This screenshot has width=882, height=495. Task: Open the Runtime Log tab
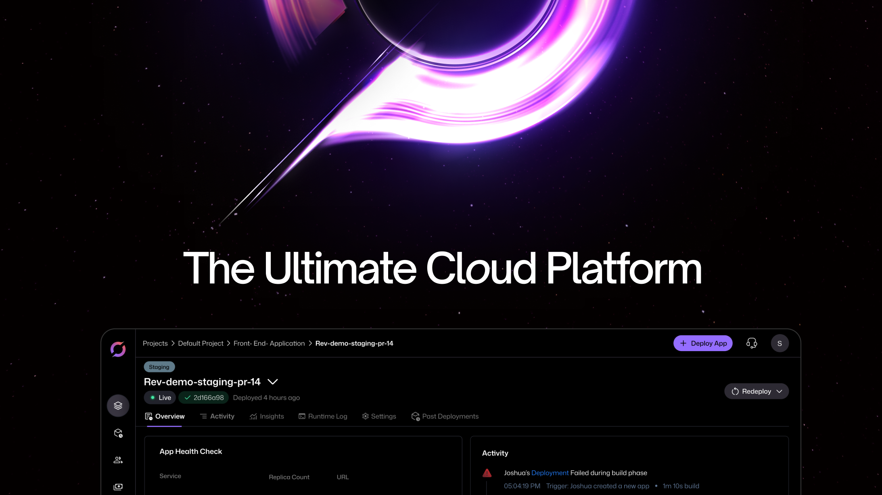tap(323, 416)
